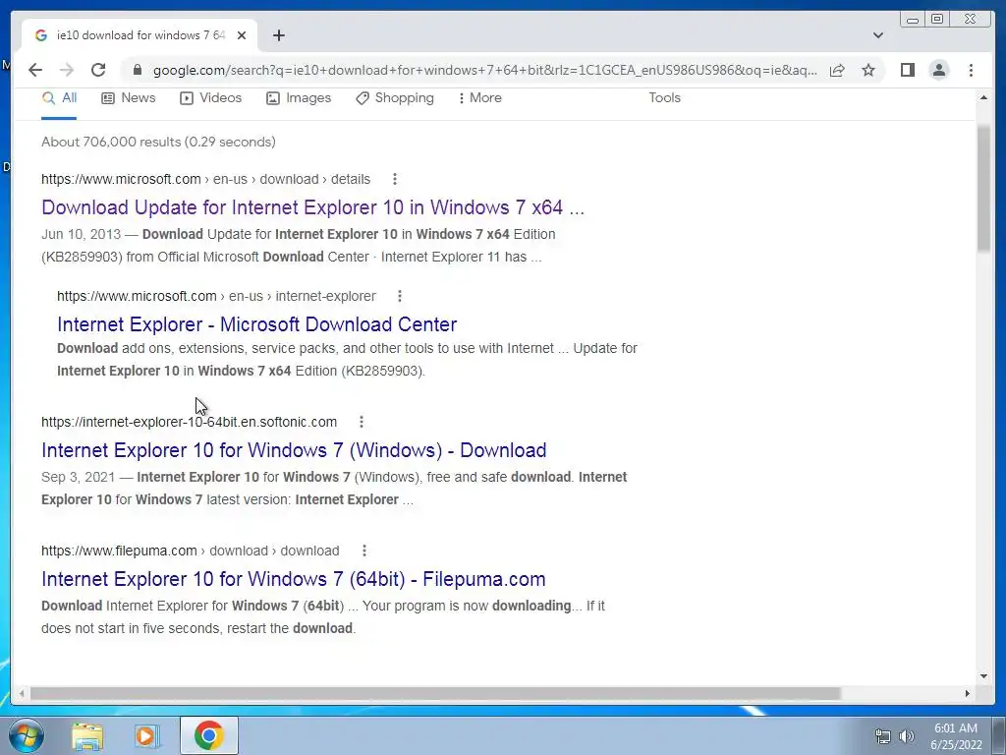Image resolution: width=1006 pixels, height=755 pixels.
Task: Click the www.filepuma.com download URL text
Action: pos(190,551)
